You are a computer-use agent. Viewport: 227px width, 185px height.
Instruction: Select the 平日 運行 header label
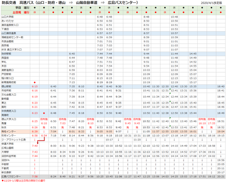click(x=22, y=8)
